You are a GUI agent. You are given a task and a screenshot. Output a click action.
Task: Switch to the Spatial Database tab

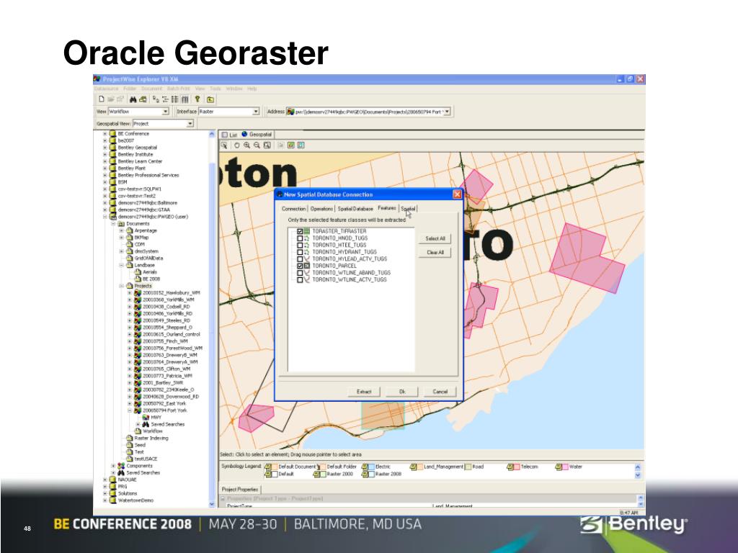[x=355, y=208]
